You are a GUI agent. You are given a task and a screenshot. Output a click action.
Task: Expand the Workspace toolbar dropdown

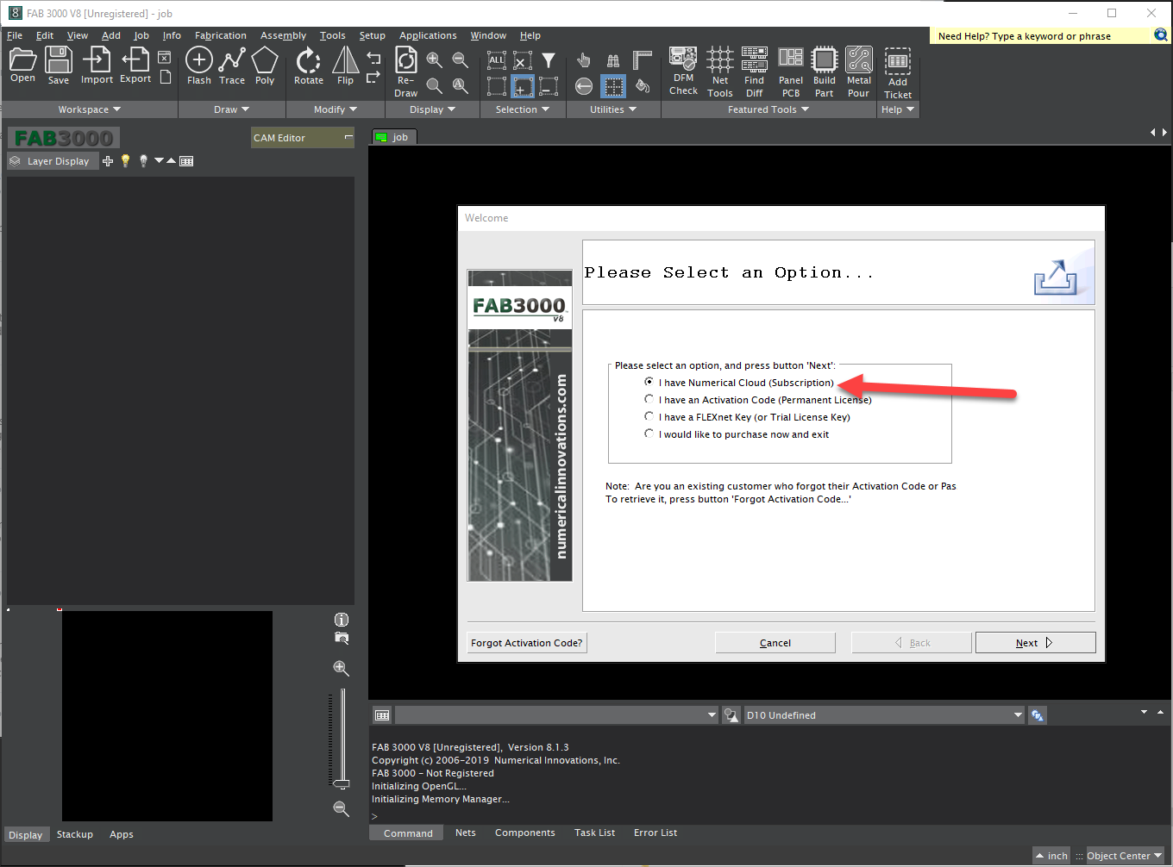[90, 109]
